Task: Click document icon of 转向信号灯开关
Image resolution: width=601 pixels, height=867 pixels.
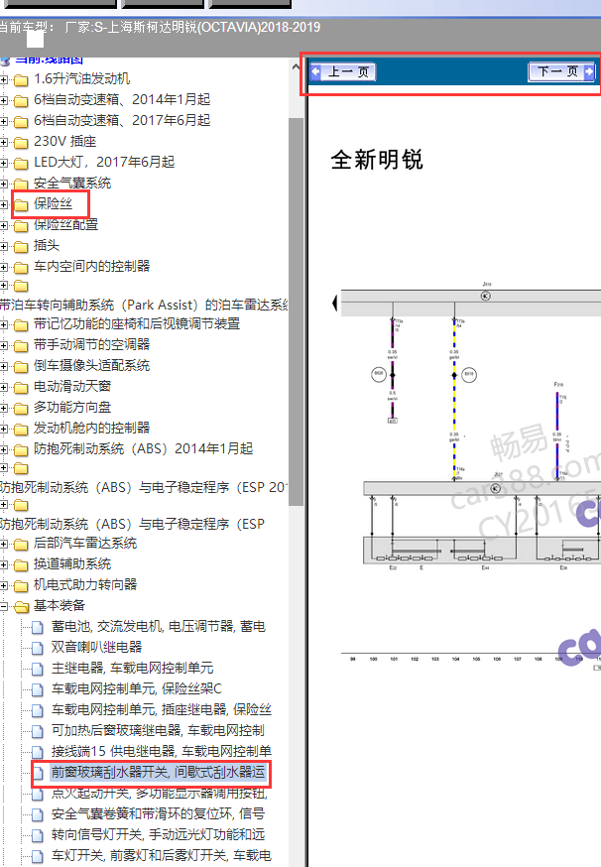Action: (x=37, y=835)
